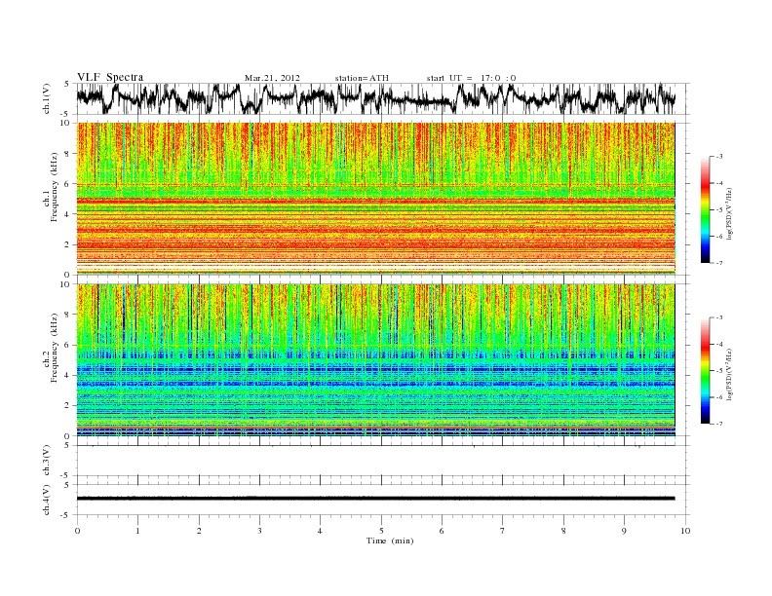This screenshot has height=596, width=772.
Task: Click the "0" tick on the time axis
Action: pos(77,531)
